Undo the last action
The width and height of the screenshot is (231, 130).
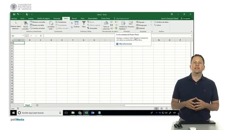click(18, 14)
